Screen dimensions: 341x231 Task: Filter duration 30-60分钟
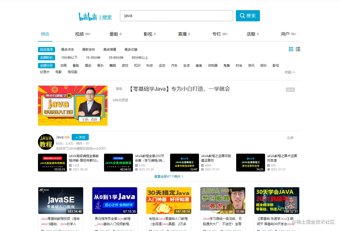point(116,58)
